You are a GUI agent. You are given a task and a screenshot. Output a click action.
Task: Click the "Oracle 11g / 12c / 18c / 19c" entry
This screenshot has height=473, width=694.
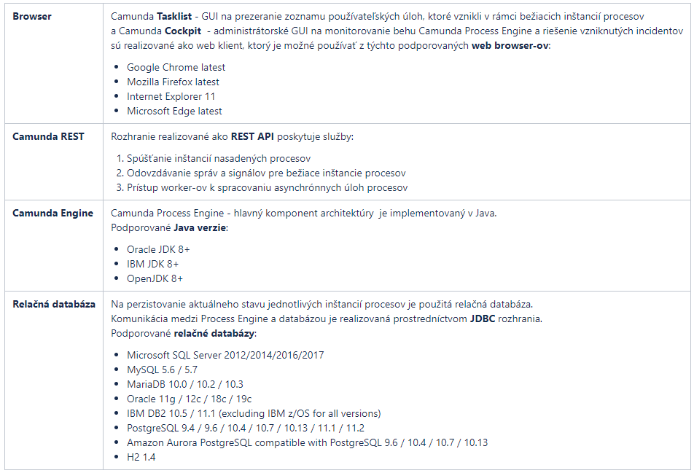click(189, 399)
